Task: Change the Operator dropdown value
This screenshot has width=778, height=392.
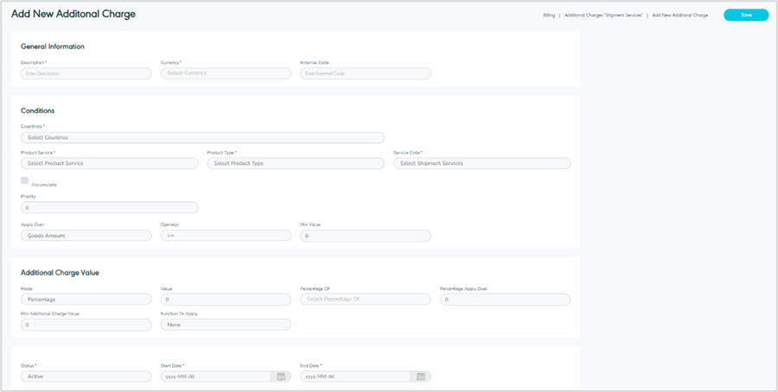Action: (x=226, y=235)
